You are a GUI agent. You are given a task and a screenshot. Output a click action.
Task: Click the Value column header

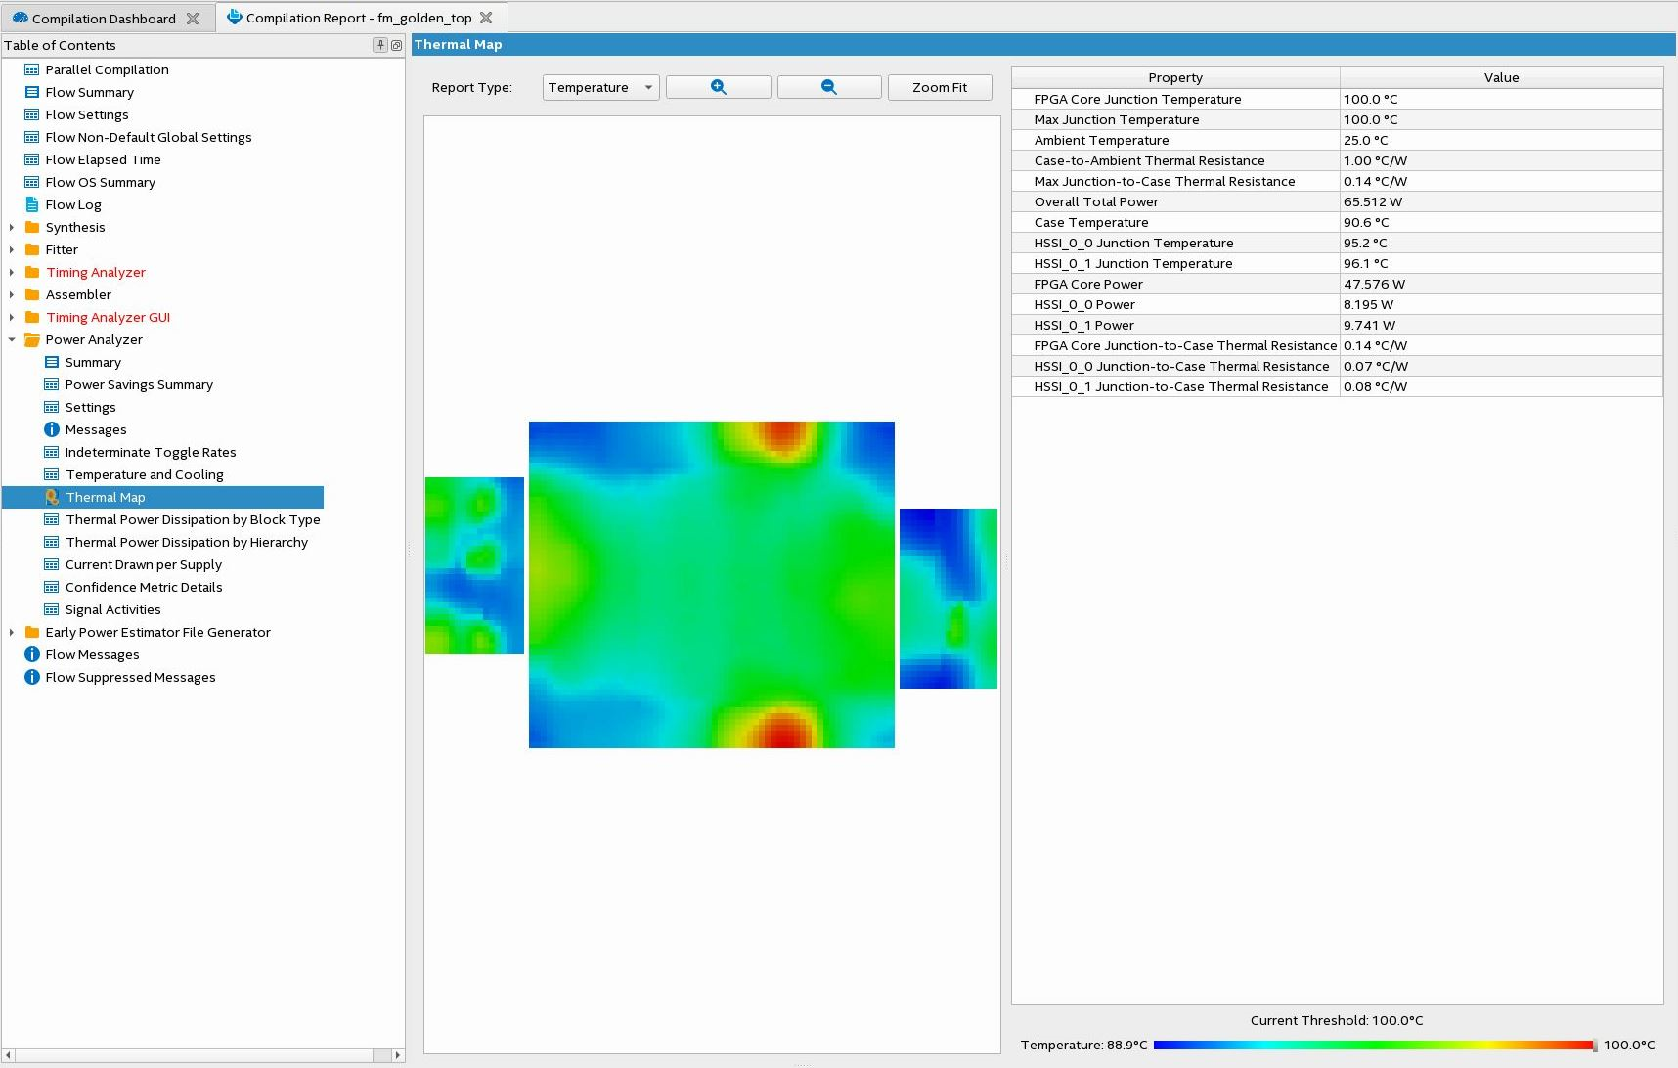click(x=1501, y=77)
